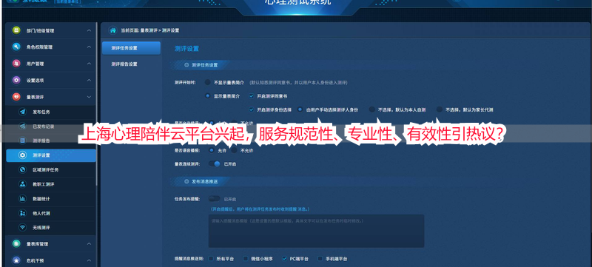Select 不选择，默认为本人自测 radio
This screenshot has width=592, height=267.
[x=372, y=109]
